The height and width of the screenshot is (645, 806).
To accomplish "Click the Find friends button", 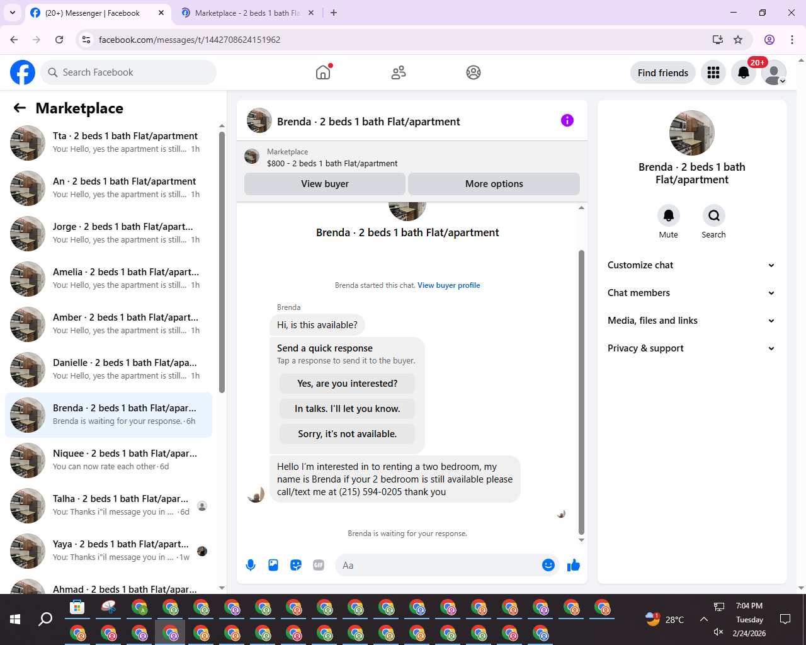I will 663,72.
